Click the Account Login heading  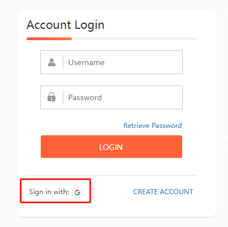pos(66,25)
